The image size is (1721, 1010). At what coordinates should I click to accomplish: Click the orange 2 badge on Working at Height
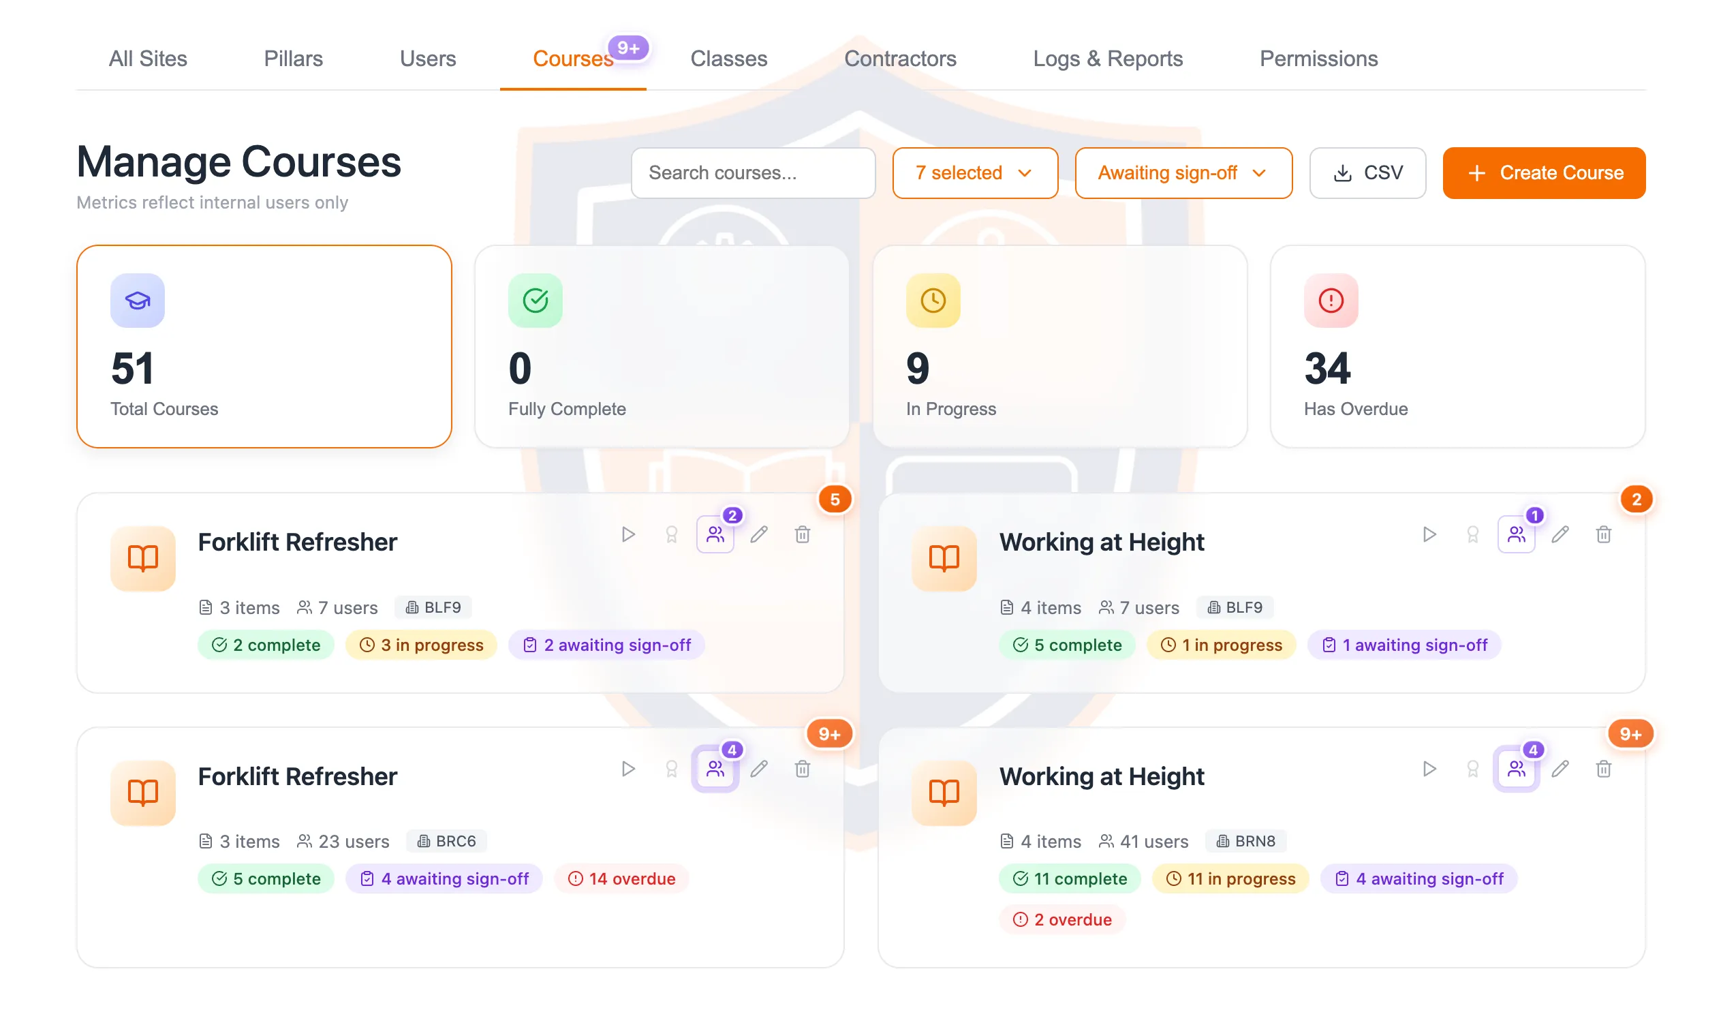1637,500
